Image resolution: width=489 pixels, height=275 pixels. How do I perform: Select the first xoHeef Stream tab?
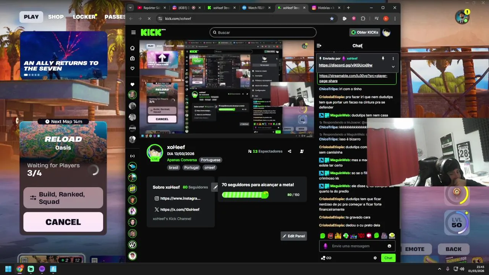click(221, 8)
